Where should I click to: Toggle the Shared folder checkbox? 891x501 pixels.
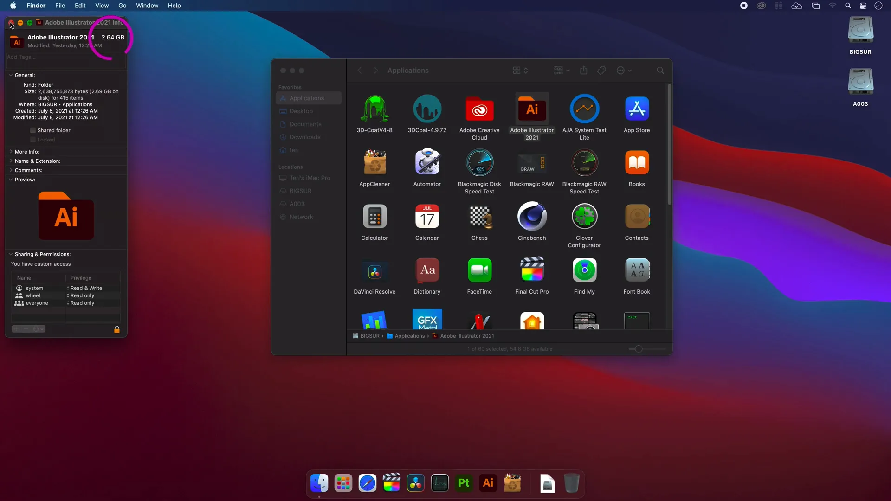point(33,130)
